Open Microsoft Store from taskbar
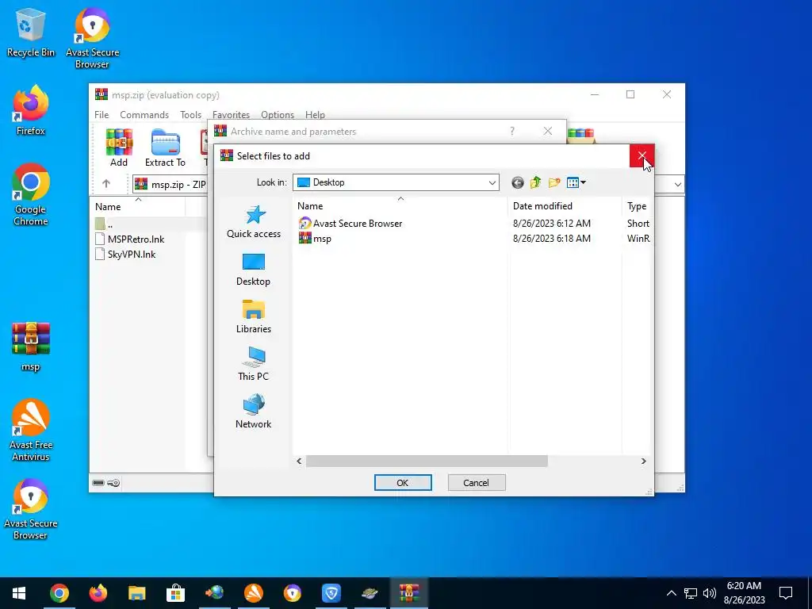The image size is (812, 609). pyautogui.click(x=175, y=593)
